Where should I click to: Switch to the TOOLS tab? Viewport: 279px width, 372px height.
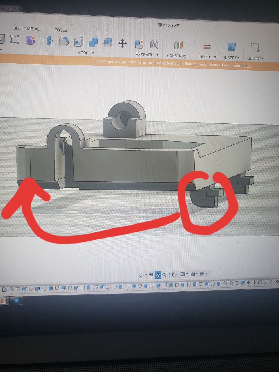[61, 30]
